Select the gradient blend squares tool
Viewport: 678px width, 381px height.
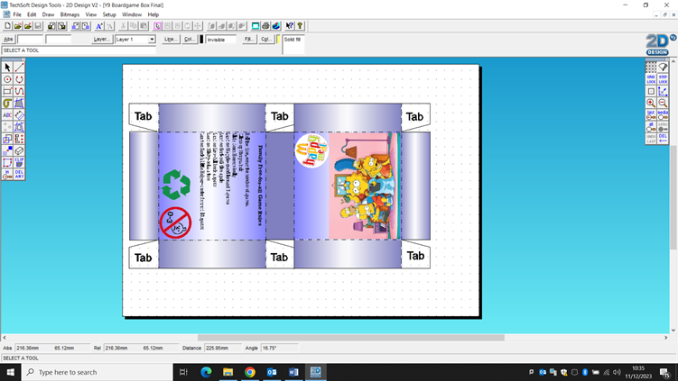click(x=7, y=150)
